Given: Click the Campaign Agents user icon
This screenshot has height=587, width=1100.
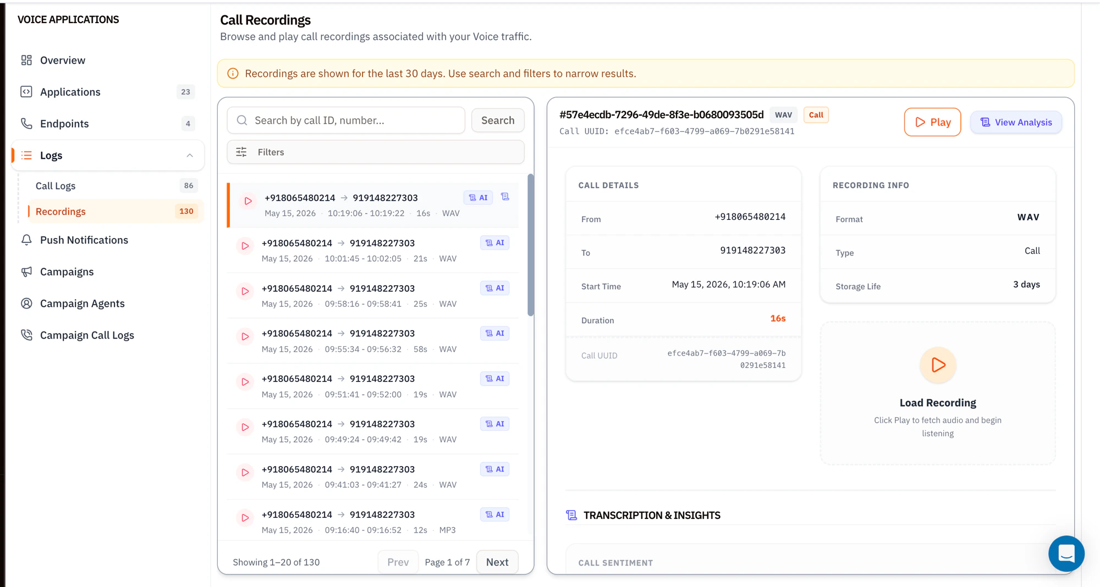Looking at the screenshot, I should pyautogui.click(x=26, y=303).
